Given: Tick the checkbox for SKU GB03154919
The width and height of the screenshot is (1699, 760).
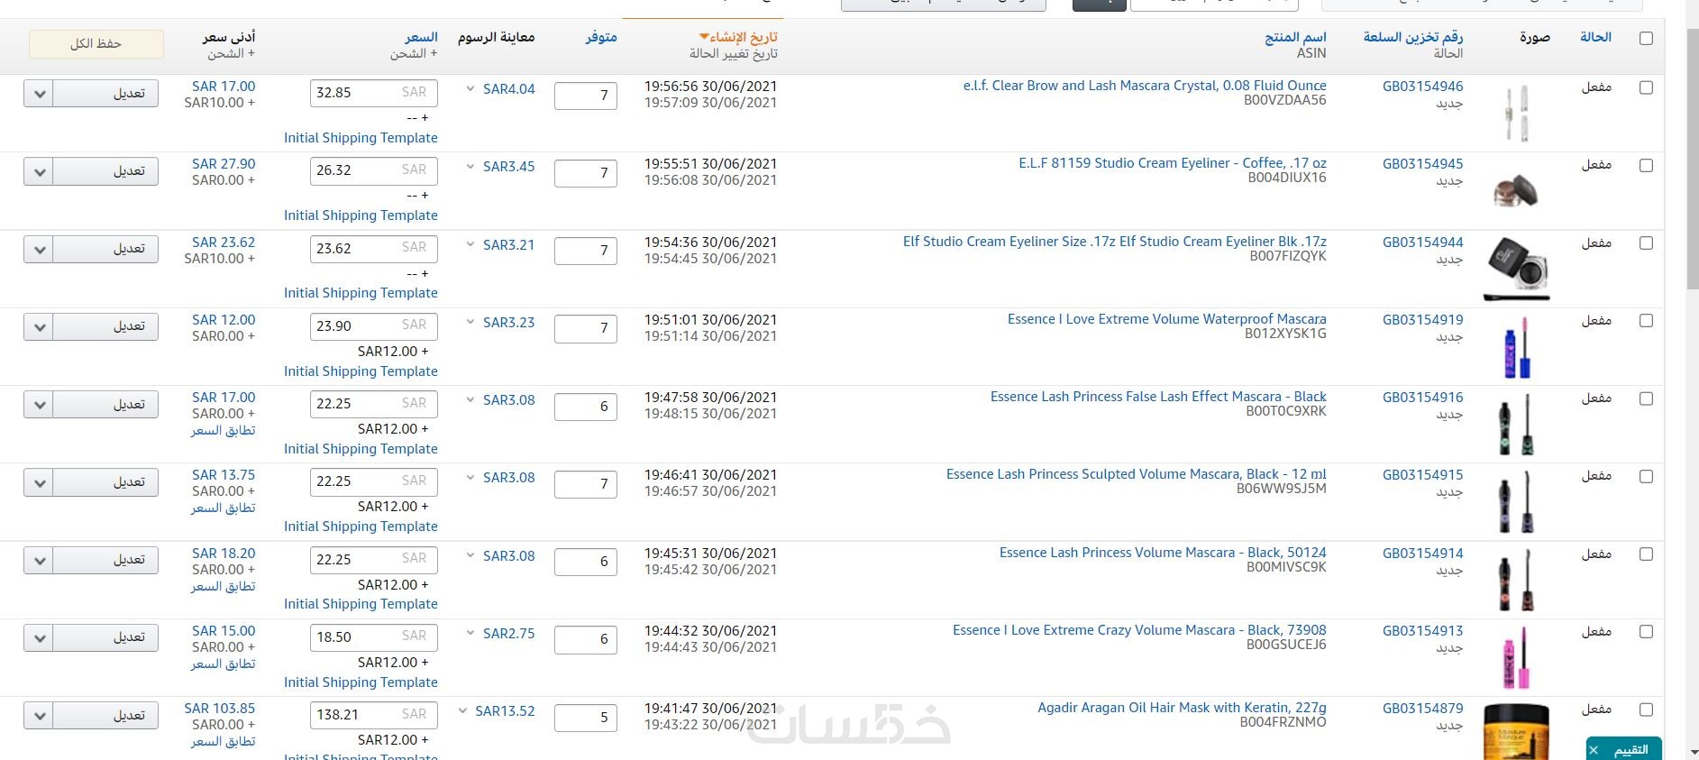Looking at the screenshot, I should [x=1646, y=321].
